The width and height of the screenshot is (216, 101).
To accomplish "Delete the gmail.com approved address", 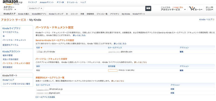I will (x=172, y=93).
